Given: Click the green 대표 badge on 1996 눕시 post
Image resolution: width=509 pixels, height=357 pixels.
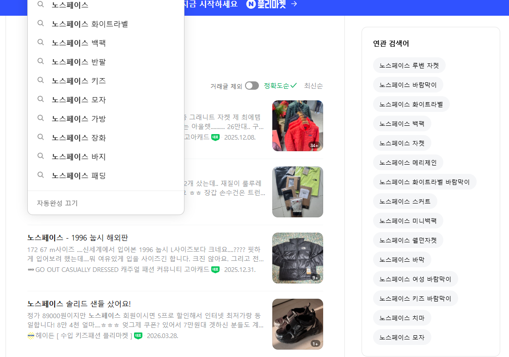Looking at the screenshot, I should point(215,269).
